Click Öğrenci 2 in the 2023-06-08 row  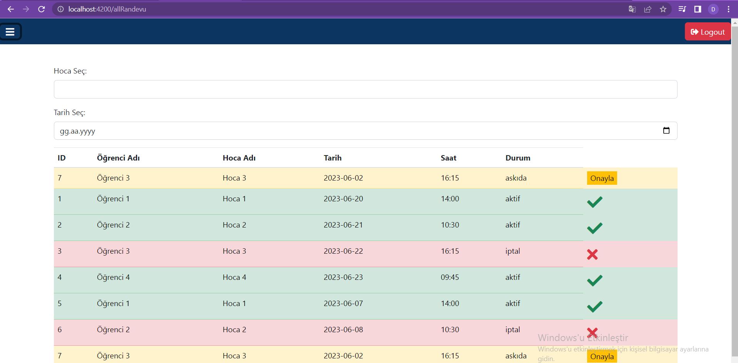click(113, 330)
